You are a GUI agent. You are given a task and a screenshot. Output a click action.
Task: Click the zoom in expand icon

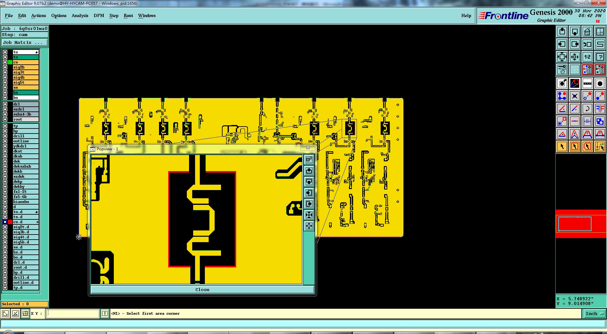[562, 57]
